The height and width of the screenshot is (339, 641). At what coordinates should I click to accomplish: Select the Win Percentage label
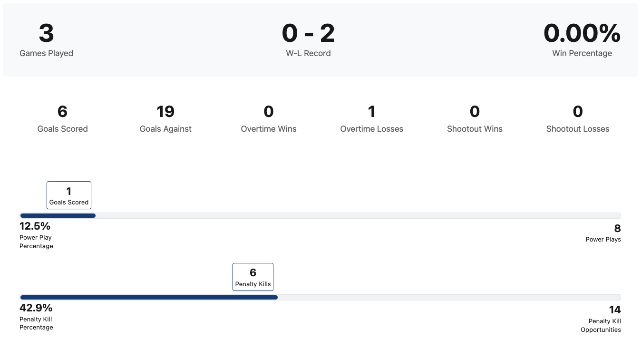pyautogui.click(x=582, y=53)
